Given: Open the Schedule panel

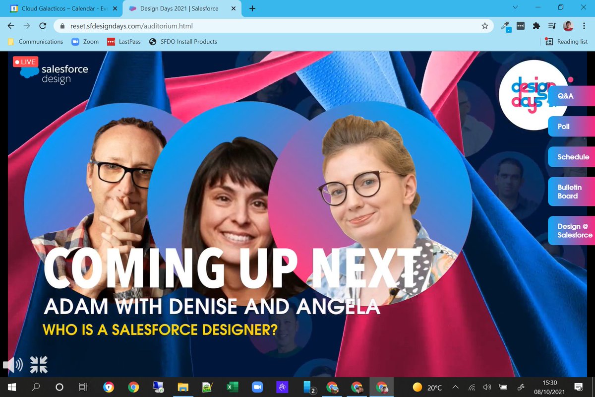Looking at the screenshot, I should [x=573, y=157].
